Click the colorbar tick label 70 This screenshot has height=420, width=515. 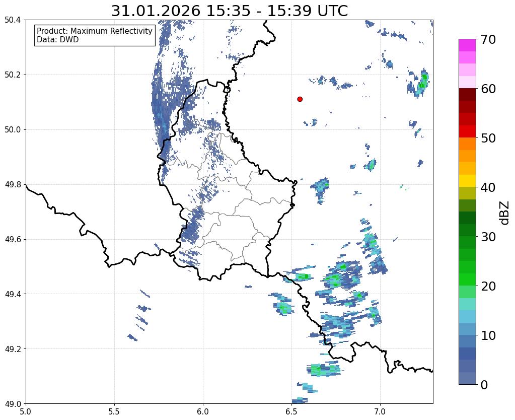click(488, 39)
